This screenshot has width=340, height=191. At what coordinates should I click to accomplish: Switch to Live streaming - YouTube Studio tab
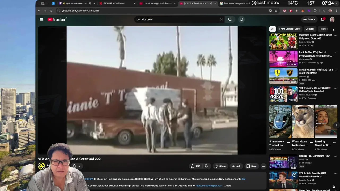pos(158,3)
